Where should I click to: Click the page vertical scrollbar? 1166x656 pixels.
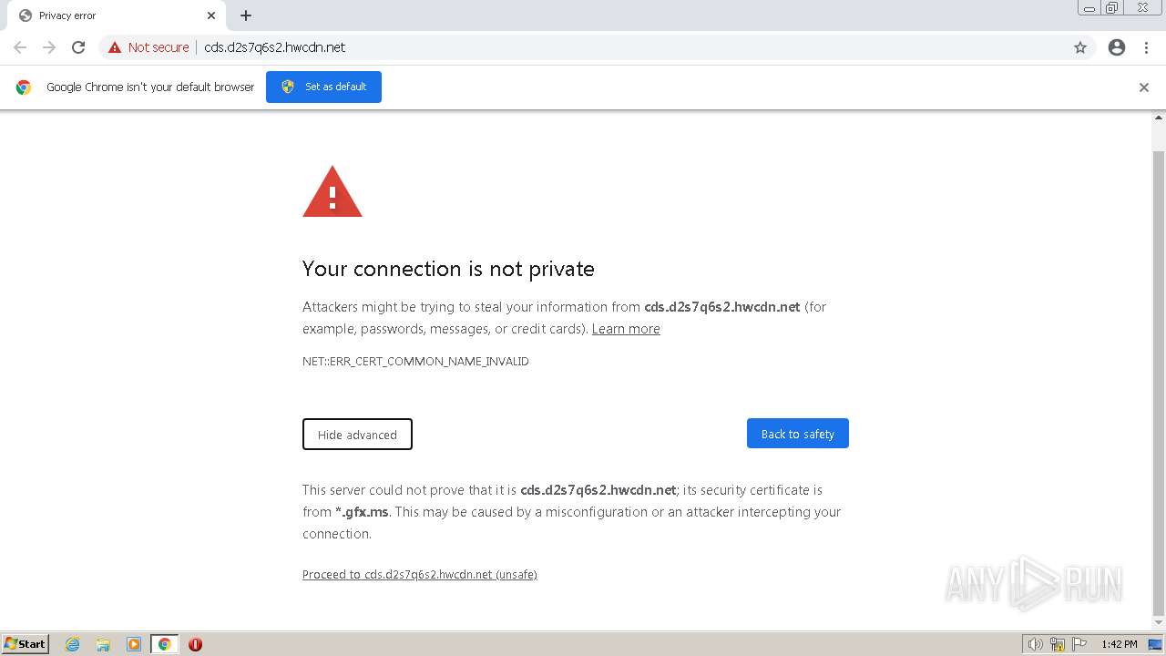point(1159,364)
